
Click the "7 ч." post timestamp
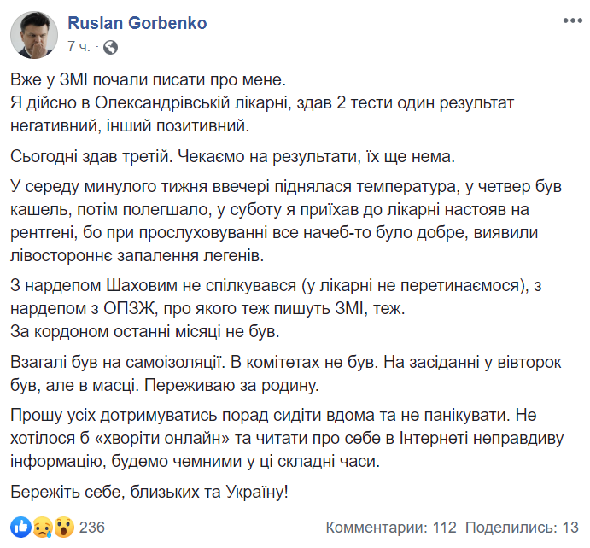[x=79, y=47]
